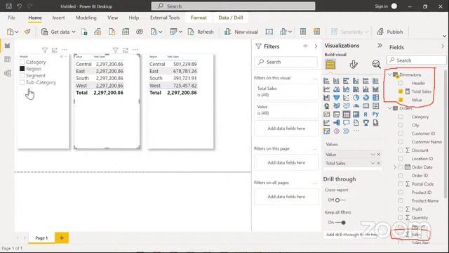Select Build visual fields icon
The width and height of the screenshot is (449, 253).
tap(330, 65)
